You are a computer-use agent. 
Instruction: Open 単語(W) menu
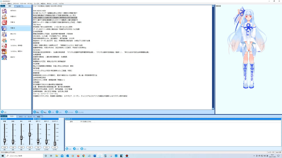tap(43, 4)
